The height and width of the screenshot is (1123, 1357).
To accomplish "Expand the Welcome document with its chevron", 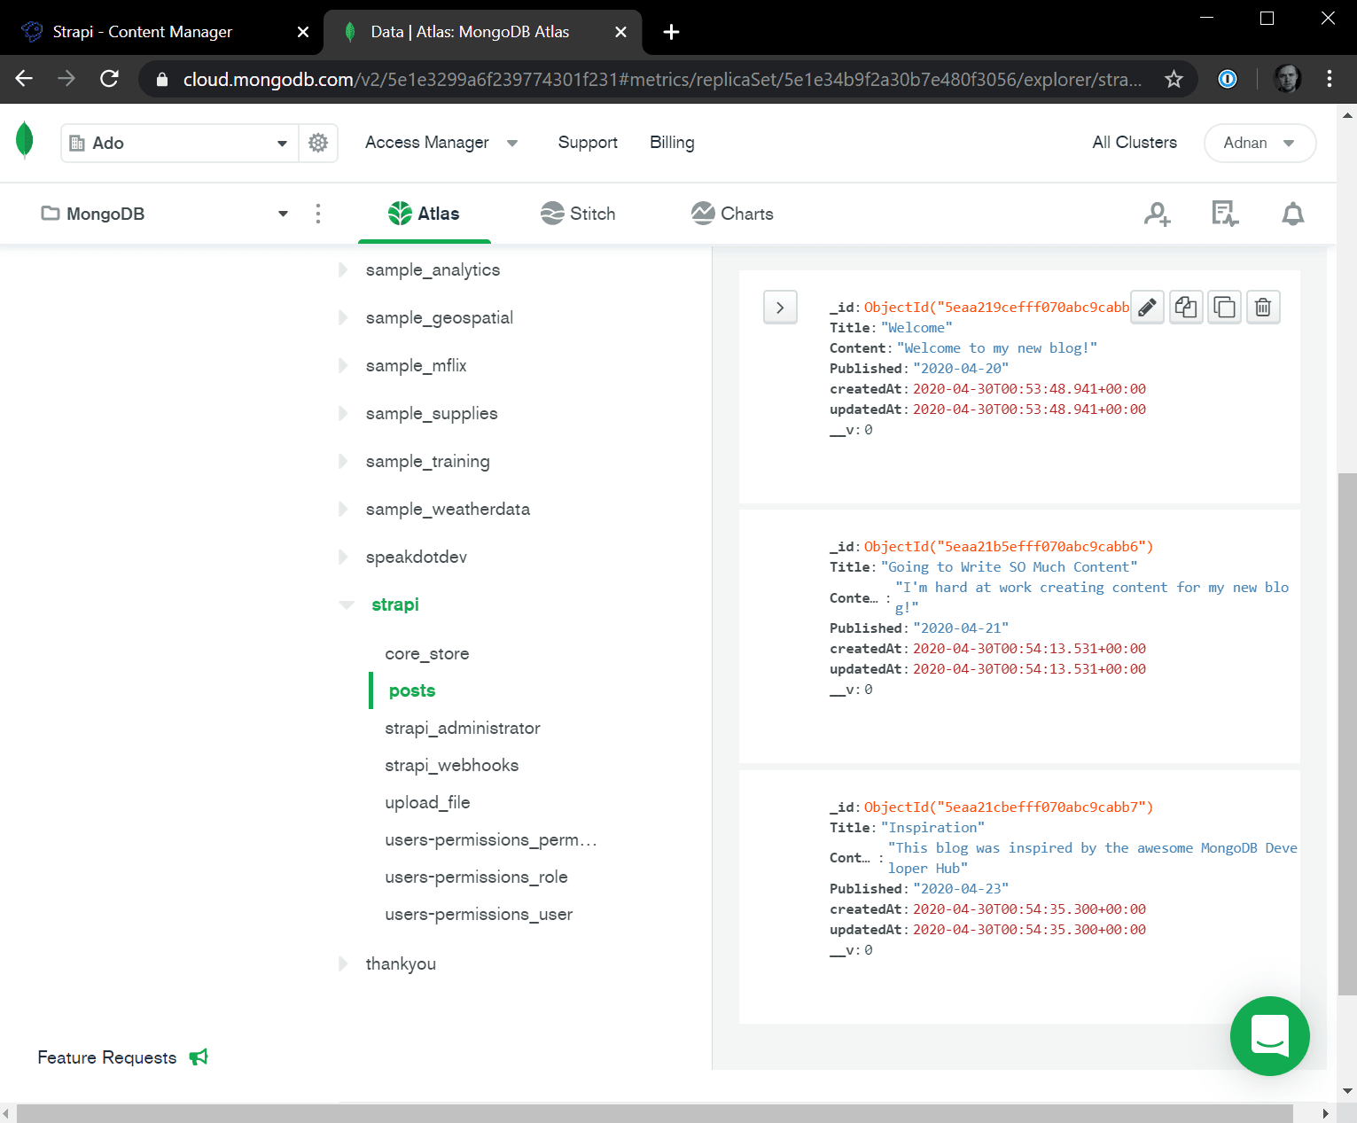I will 780,307.
